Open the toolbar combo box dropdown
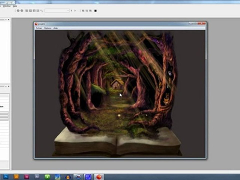Screen dimensions: 240x180 coord(68,11)
